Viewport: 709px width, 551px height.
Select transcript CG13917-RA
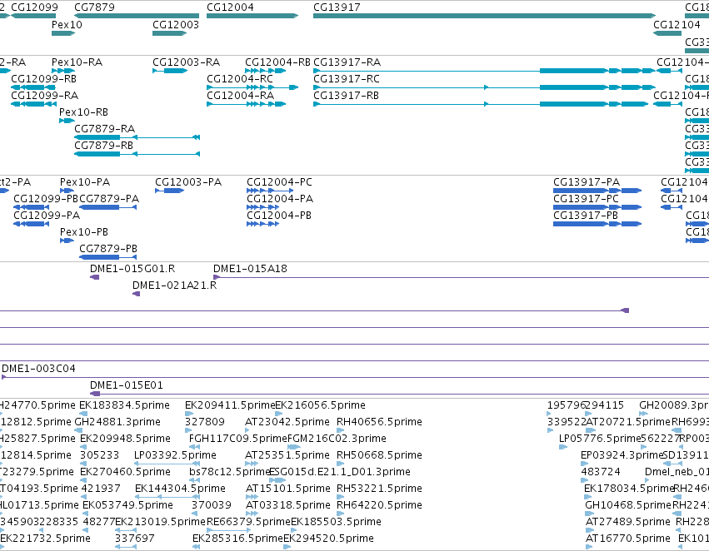click(484, 71)
